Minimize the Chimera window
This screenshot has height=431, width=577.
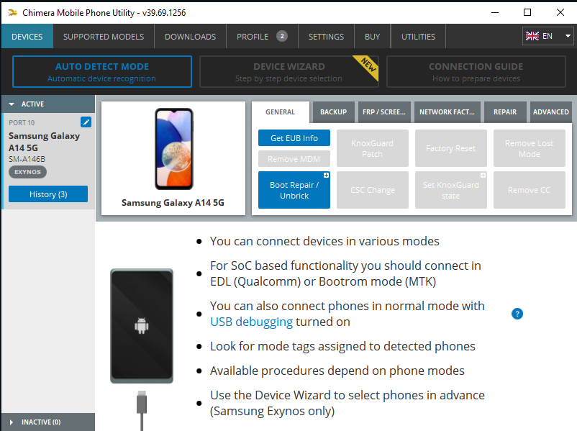tap(495, 12)
